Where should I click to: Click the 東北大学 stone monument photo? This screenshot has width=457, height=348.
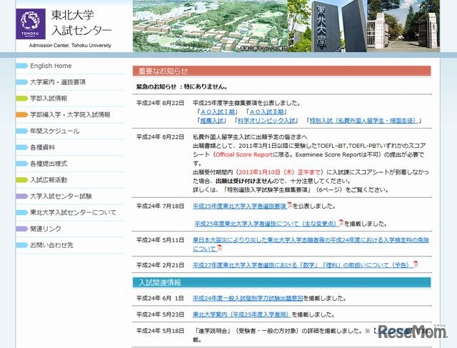point(327,26)
